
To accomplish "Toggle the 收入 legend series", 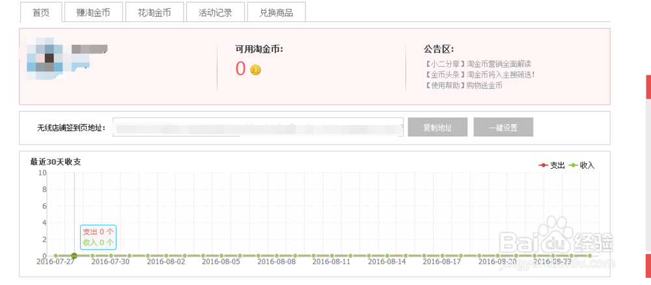I will click(x=581, y=166).
